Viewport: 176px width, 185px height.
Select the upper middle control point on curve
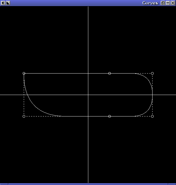[109, 74]
